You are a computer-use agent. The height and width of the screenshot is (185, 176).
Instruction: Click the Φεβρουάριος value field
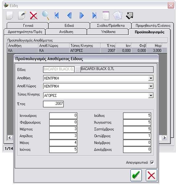pos(63,122)
